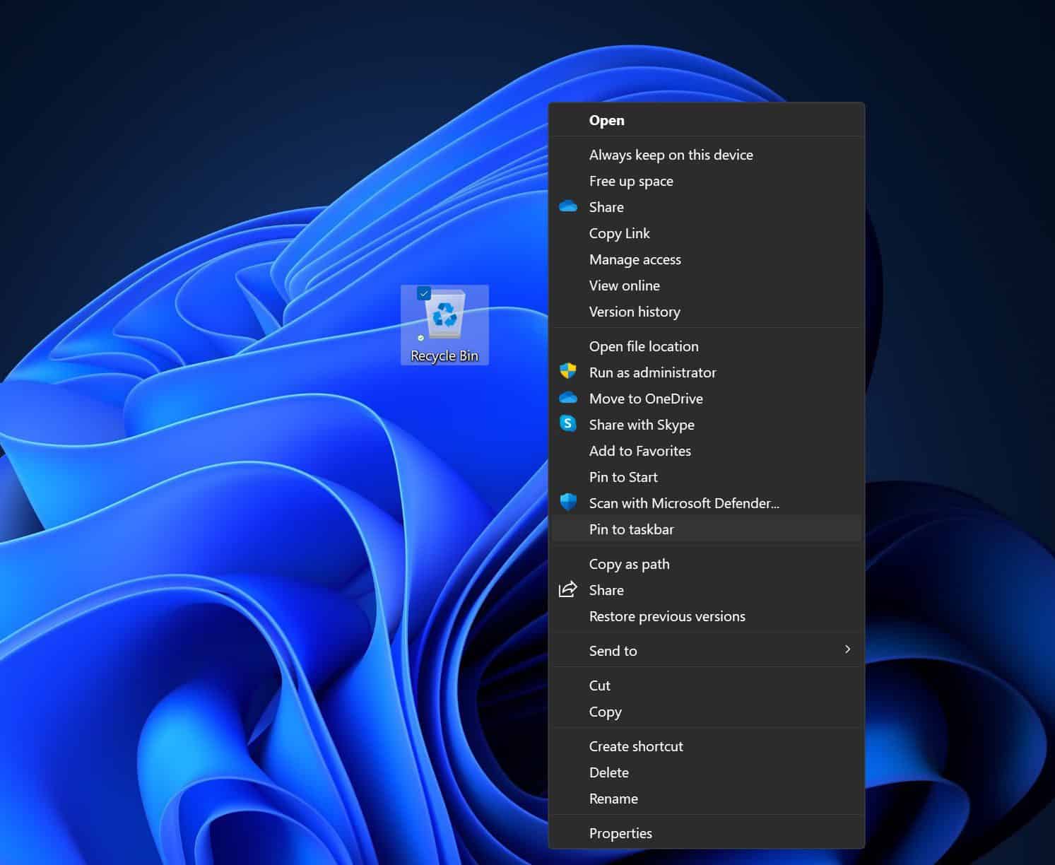Choose Scan with Microsoft Defender
This screenshot has width=1055, height=865.
coord(684,502)
